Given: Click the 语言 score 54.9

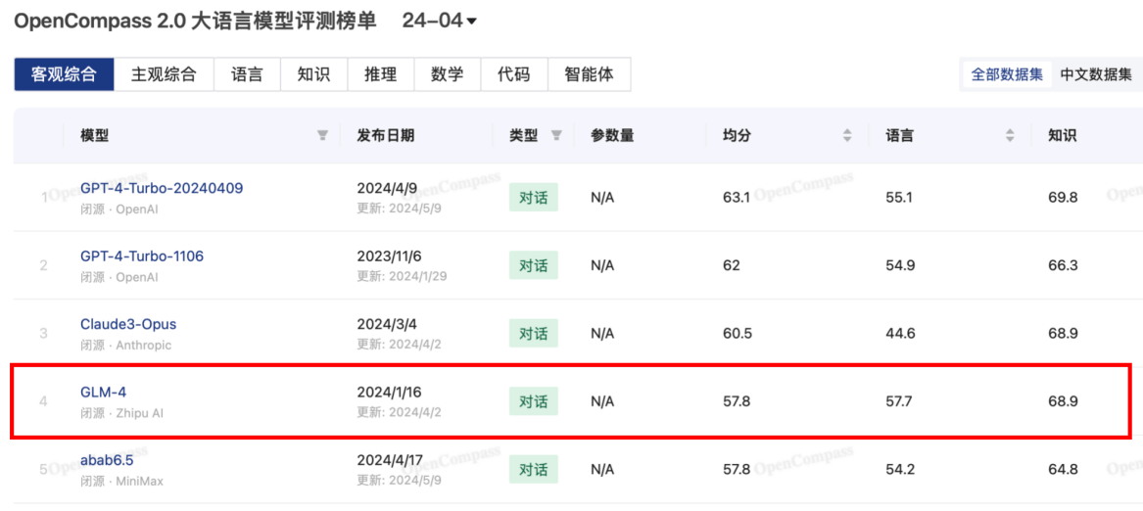Looking at the screenshot, I should coord(900,265).
